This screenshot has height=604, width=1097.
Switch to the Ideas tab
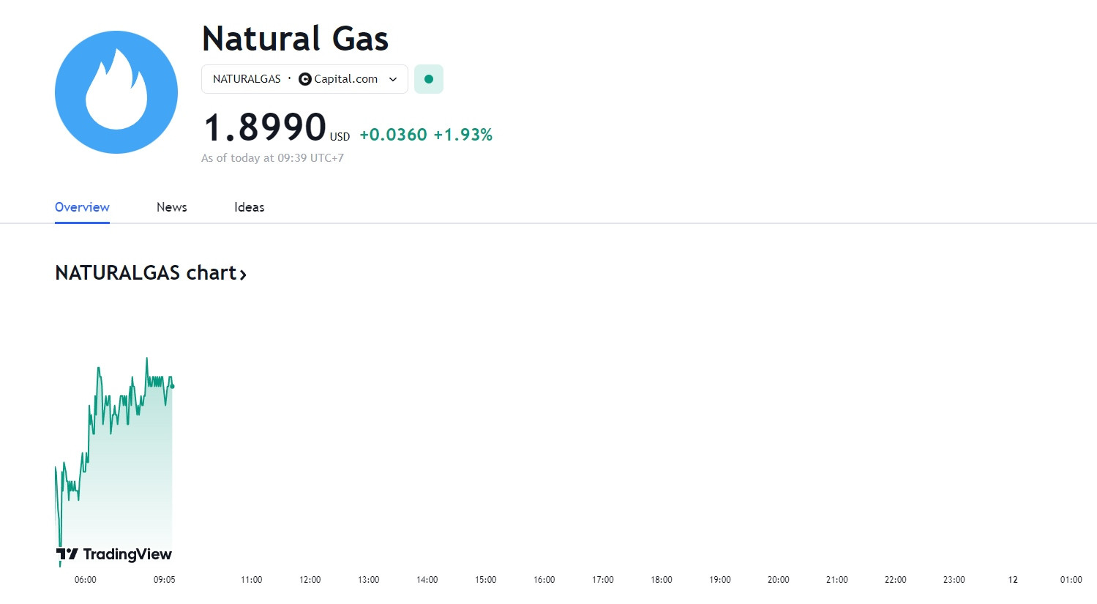pos(250,207)
